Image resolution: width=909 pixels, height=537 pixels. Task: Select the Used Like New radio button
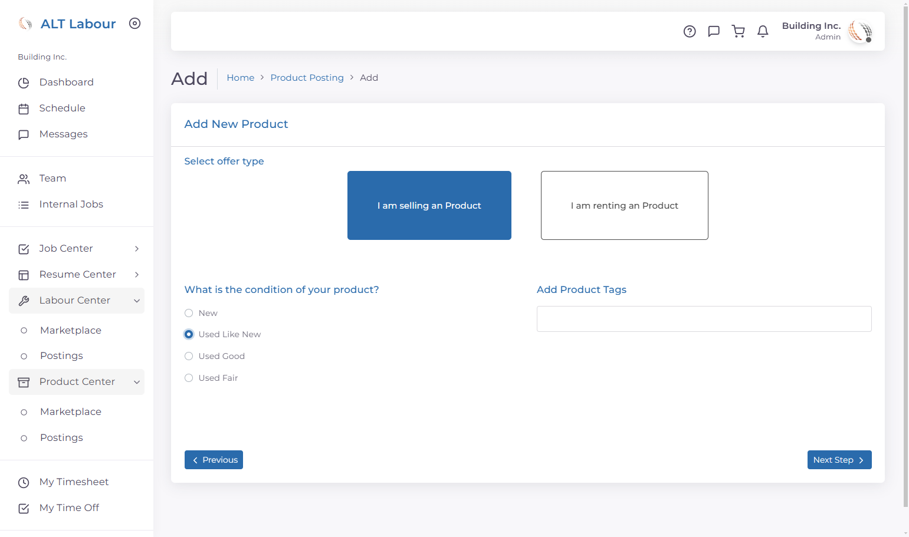189,334
